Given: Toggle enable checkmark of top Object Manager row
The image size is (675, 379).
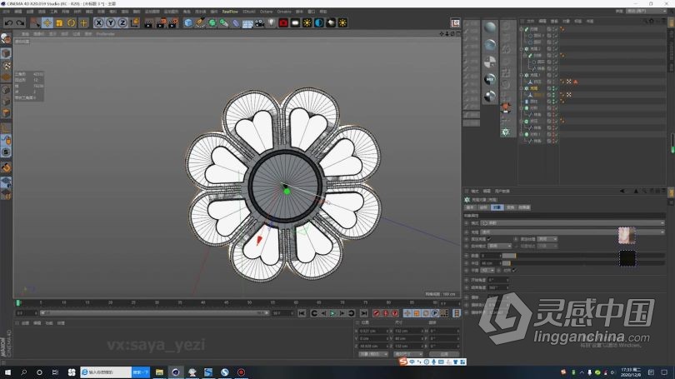Looking at the screenshot, I should (x=555, y=29).
